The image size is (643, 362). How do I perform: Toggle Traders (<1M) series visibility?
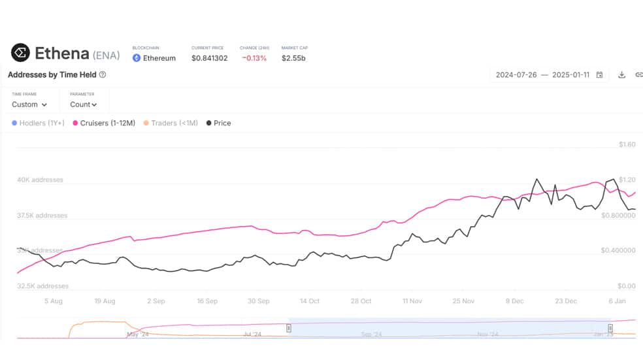pyautogui.click(x=171, y=123)
